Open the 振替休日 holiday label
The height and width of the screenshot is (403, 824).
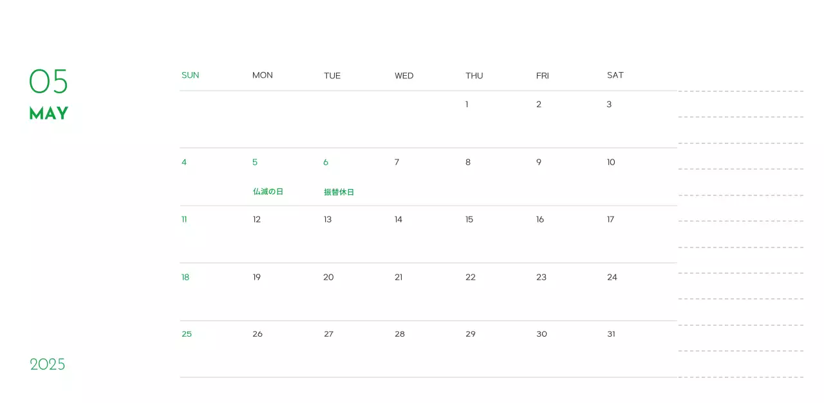pos(339,192)
